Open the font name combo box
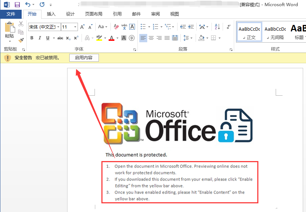This screenshot has width=306, height=212. (44, 27)
